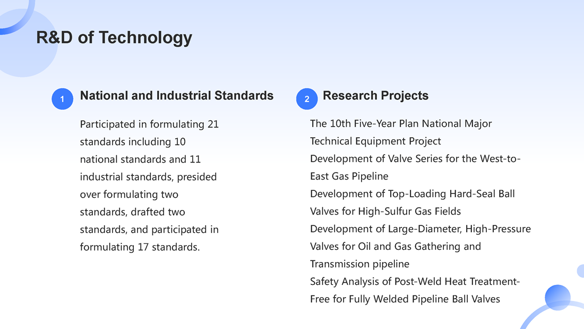The height and width of the screenshot is (329, 584).
Task: Click the line "industrial standards, presided"
Action: tap(148, 177)
